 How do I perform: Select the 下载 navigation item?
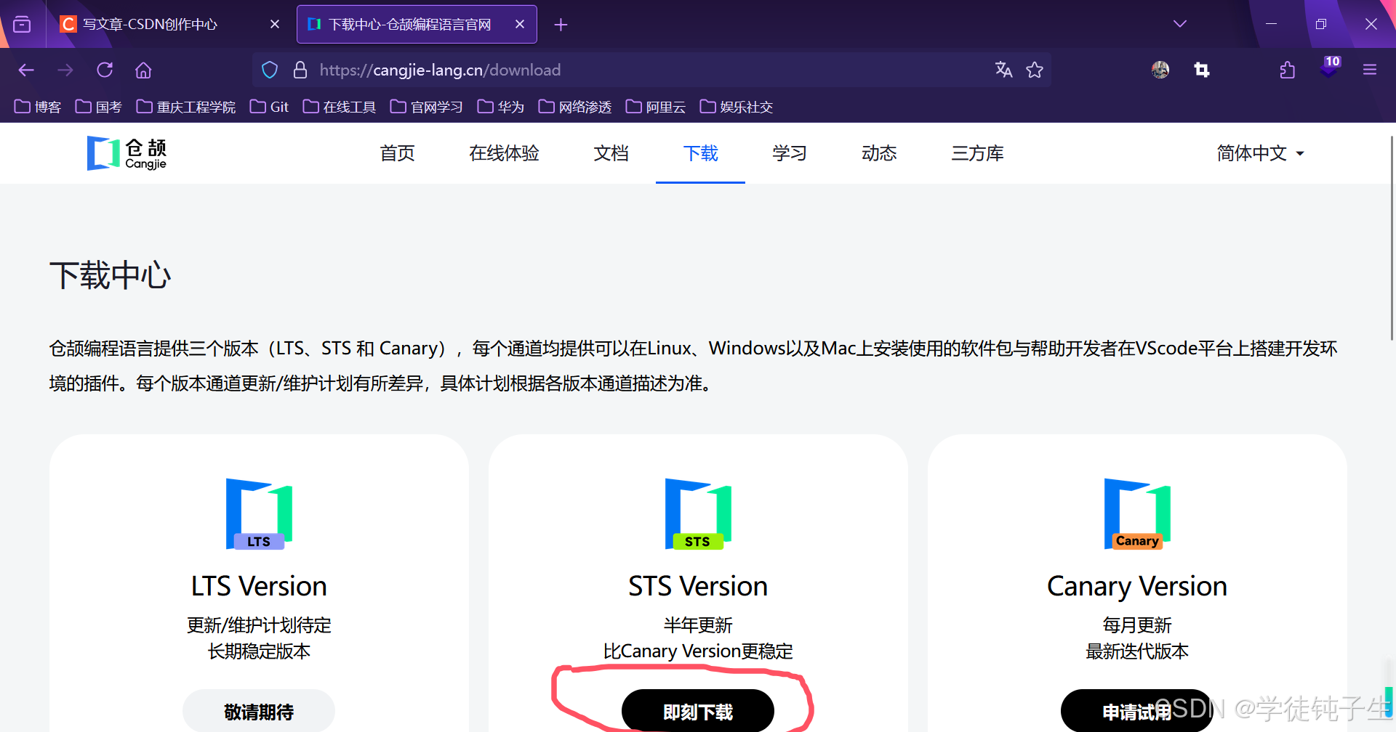(x=700, y=153)
